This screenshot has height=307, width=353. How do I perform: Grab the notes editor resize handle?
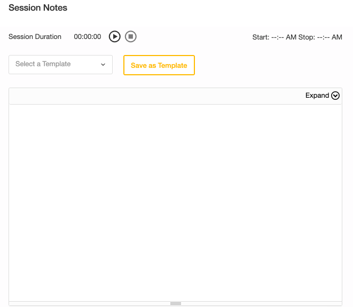click(x=176, y=304)
